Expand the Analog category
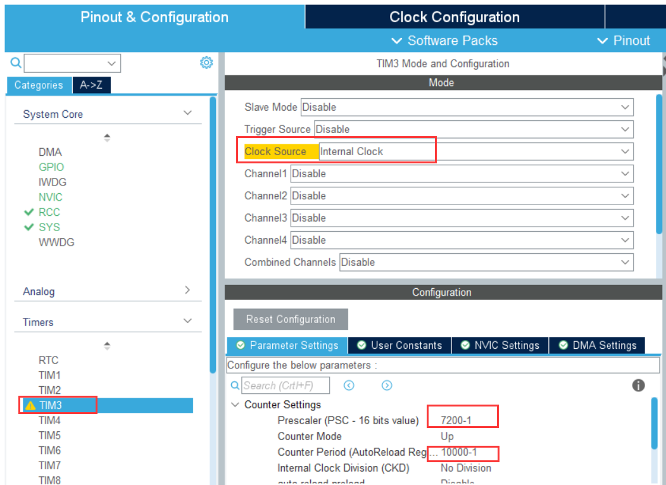Viewport: 666px width, 485px height. [x=187, y=291]
